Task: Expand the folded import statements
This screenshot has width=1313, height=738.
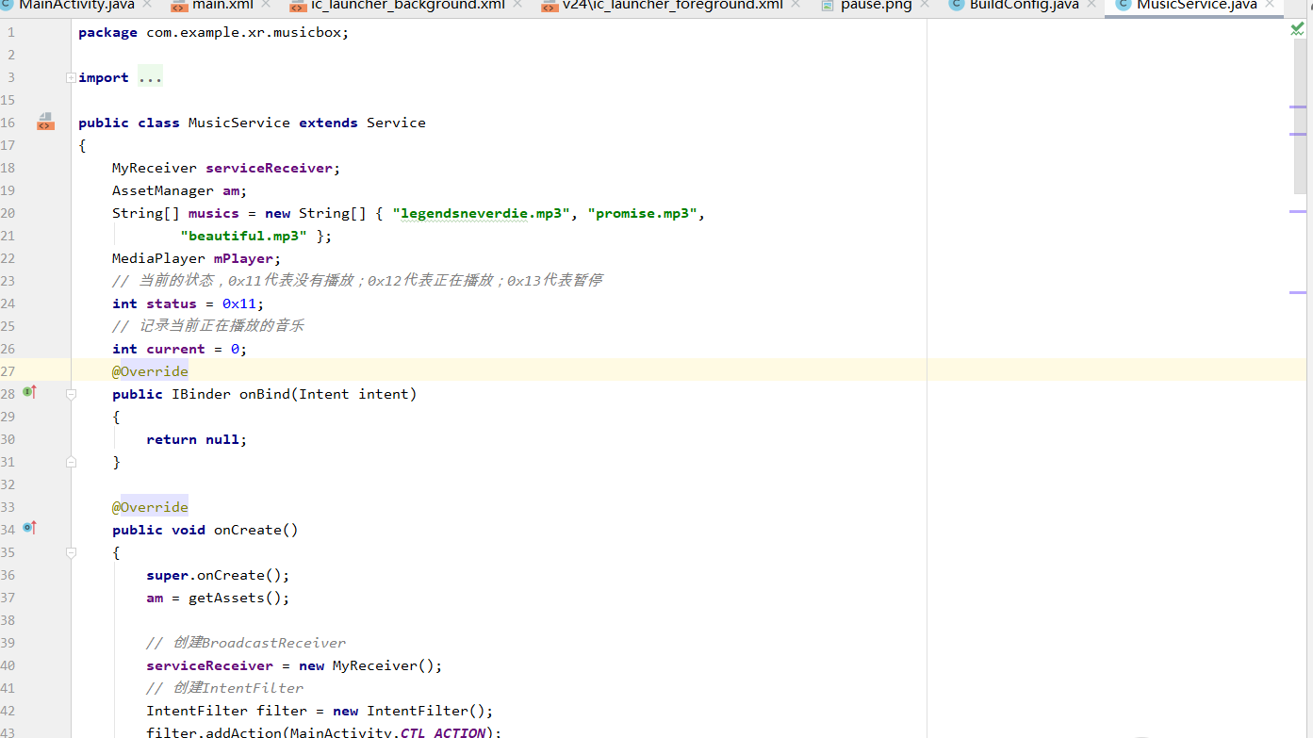Action: pyautogui.click(x=72, y=77)
